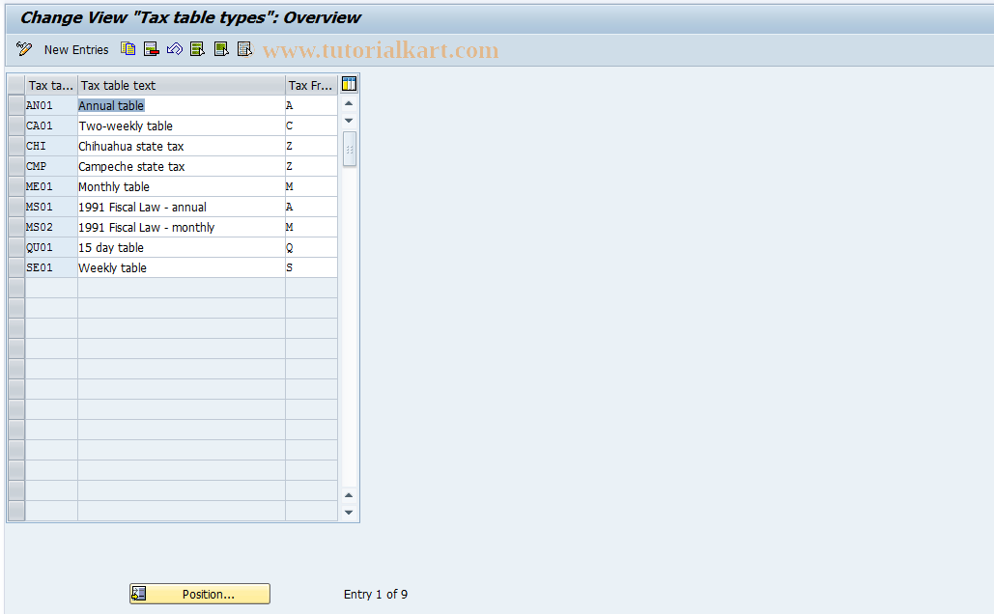Click the scroll up arrow at top

tap(349, 103)
